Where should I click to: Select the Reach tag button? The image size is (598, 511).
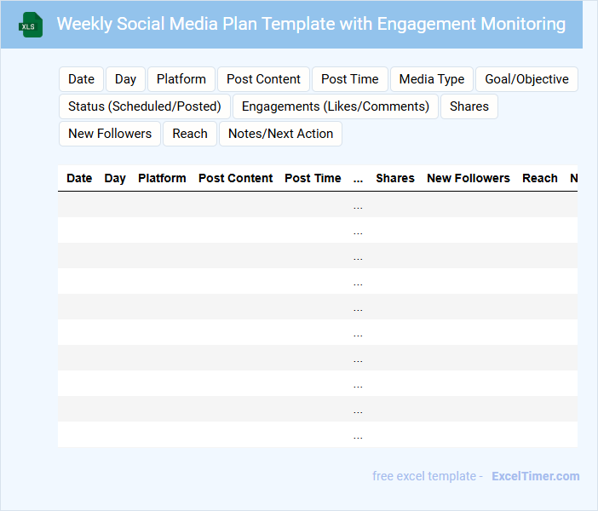(190, 134)
